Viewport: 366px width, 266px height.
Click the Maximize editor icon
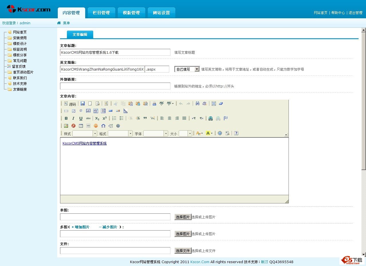[220, 133]
